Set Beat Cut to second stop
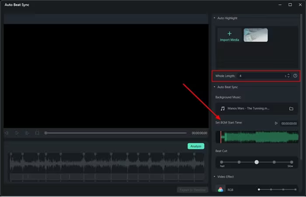306x197 pixels. pyautogui.click(x=239, y=162)
